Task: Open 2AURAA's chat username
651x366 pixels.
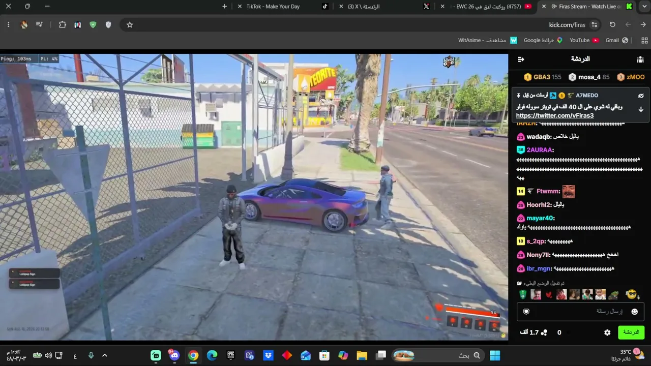Action: pos(540,150)
